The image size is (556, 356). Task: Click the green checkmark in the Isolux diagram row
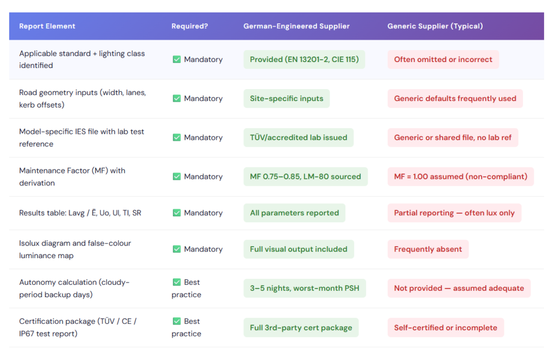click(x=176, y=249)
